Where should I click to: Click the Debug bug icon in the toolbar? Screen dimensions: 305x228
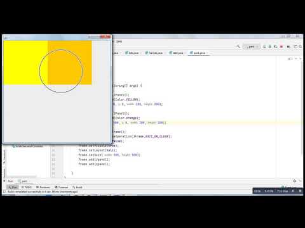270,47
